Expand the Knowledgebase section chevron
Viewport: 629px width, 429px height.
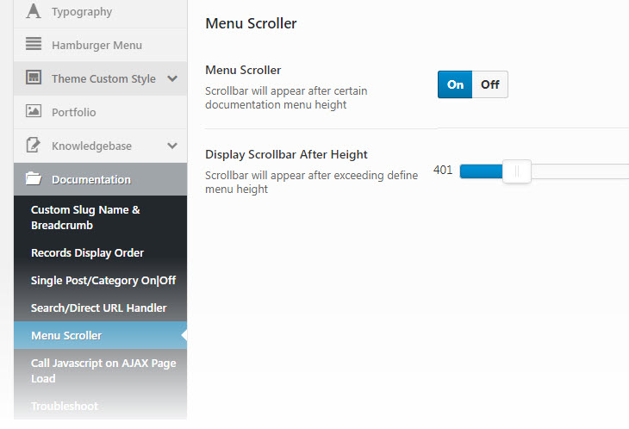pyautogui.click(x=172, y=146)
